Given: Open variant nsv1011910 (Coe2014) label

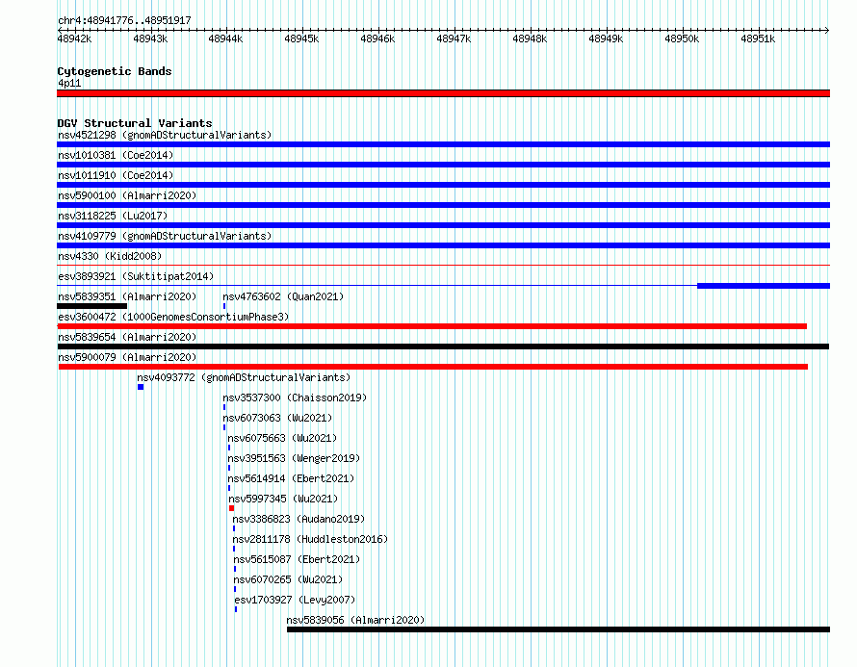Looking at the screenshot, I should (116, 175).
